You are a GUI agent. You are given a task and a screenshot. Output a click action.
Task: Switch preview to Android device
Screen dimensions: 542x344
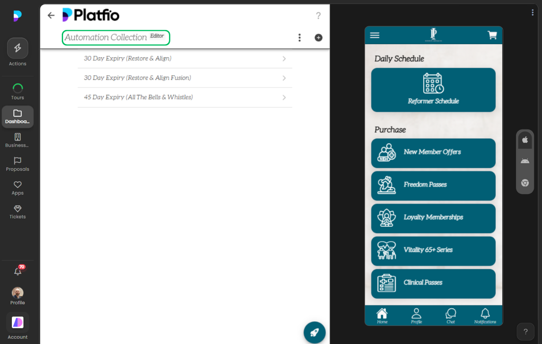click(x=525, y=161)
